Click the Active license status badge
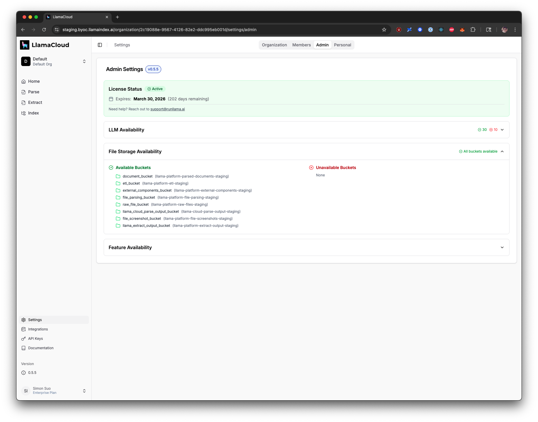538x422 pixels. pos(155,89)
